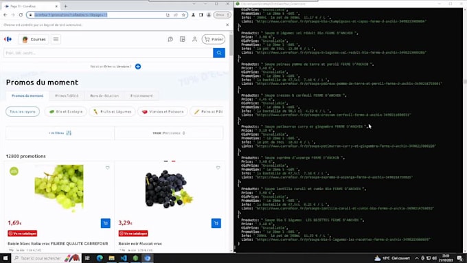Screen dimensions: 467x263
Task: Select the Tous les rayons filter chip
Action: click(x=23, y=112)
